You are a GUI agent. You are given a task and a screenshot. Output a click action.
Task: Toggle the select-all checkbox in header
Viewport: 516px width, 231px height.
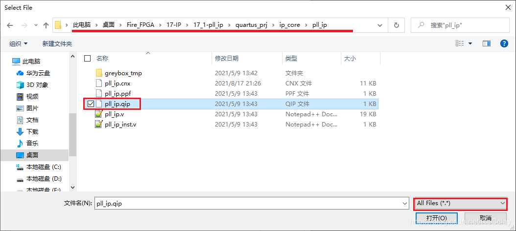pyautogui.click(x=87, y=59)
